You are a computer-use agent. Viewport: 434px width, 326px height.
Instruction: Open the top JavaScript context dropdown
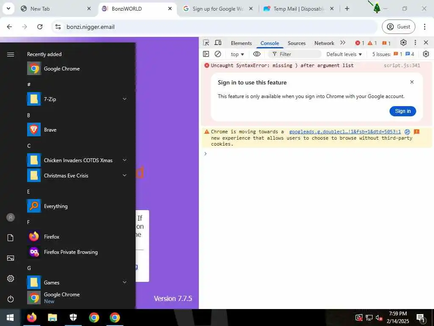tap(237, 54)
